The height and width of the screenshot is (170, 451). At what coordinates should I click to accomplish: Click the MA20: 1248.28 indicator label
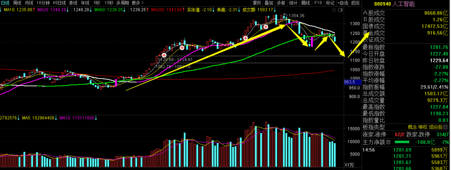tap(53, 10)
